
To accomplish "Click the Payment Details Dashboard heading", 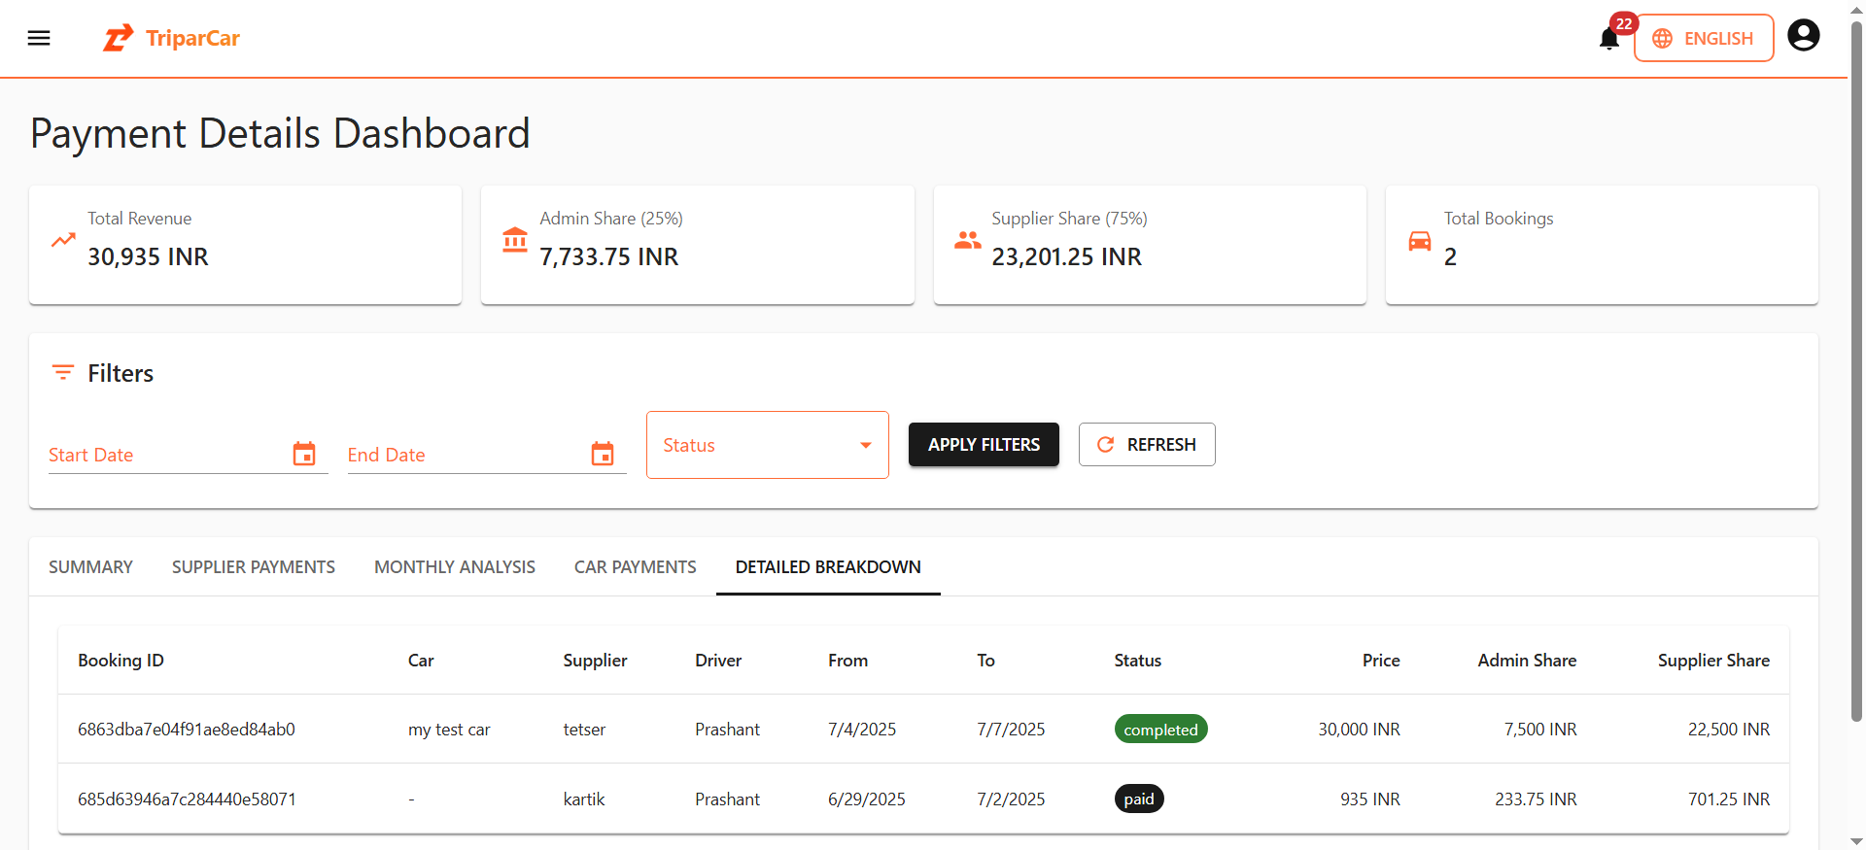I will point(280,133).
